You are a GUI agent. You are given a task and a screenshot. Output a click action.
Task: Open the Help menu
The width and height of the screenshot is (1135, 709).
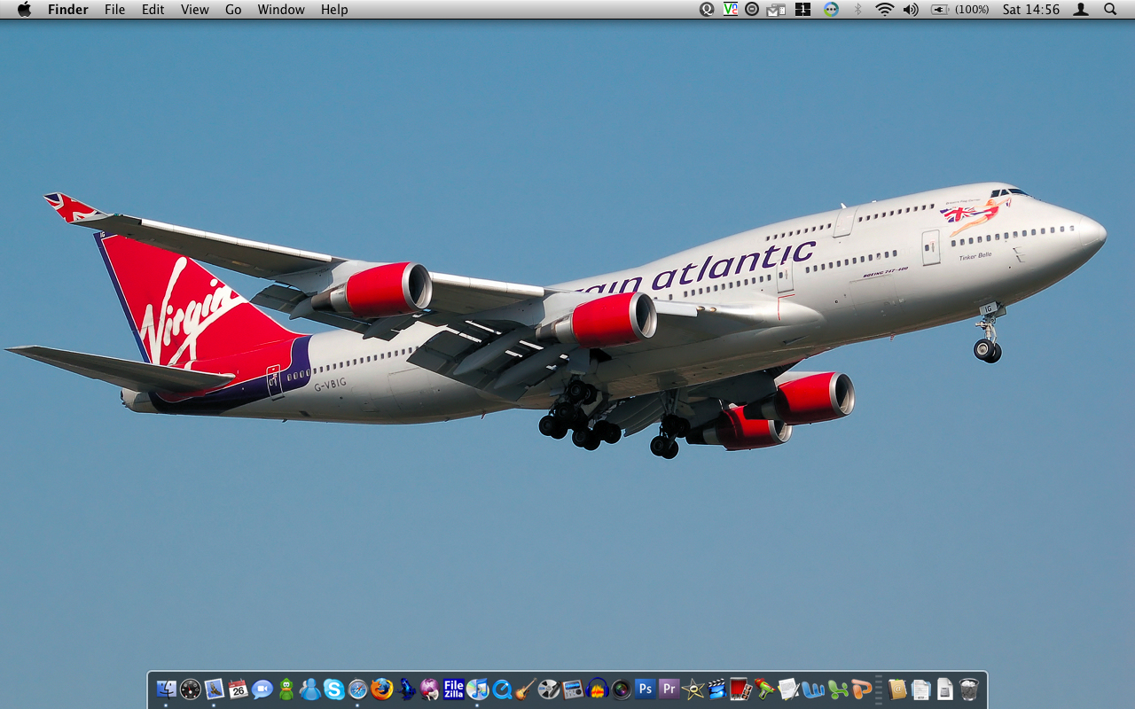point(334,10)
